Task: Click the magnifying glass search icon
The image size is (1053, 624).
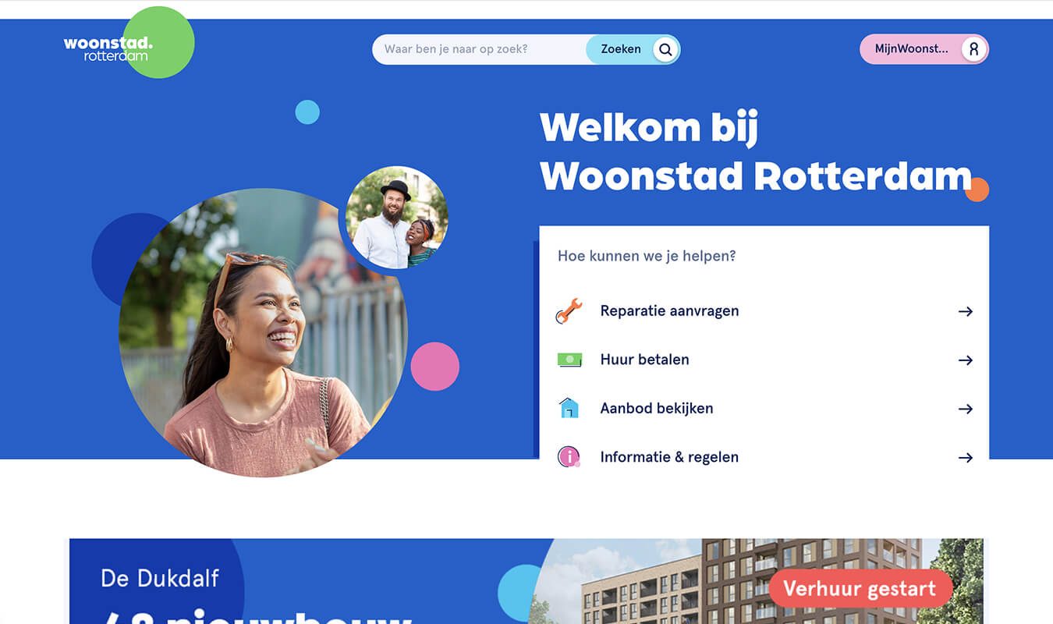Action: pos(665,49)
